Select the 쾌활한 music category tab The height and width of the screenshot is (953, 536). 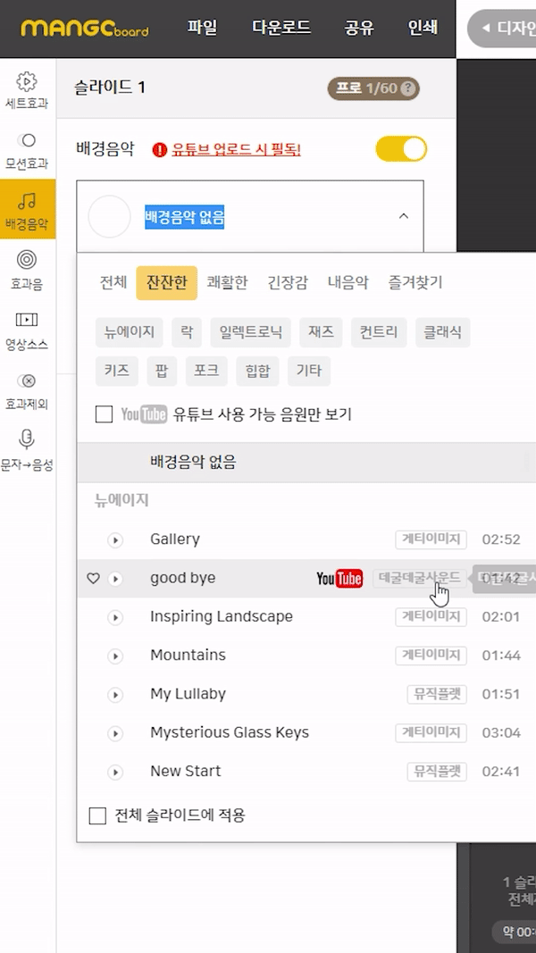227,282
